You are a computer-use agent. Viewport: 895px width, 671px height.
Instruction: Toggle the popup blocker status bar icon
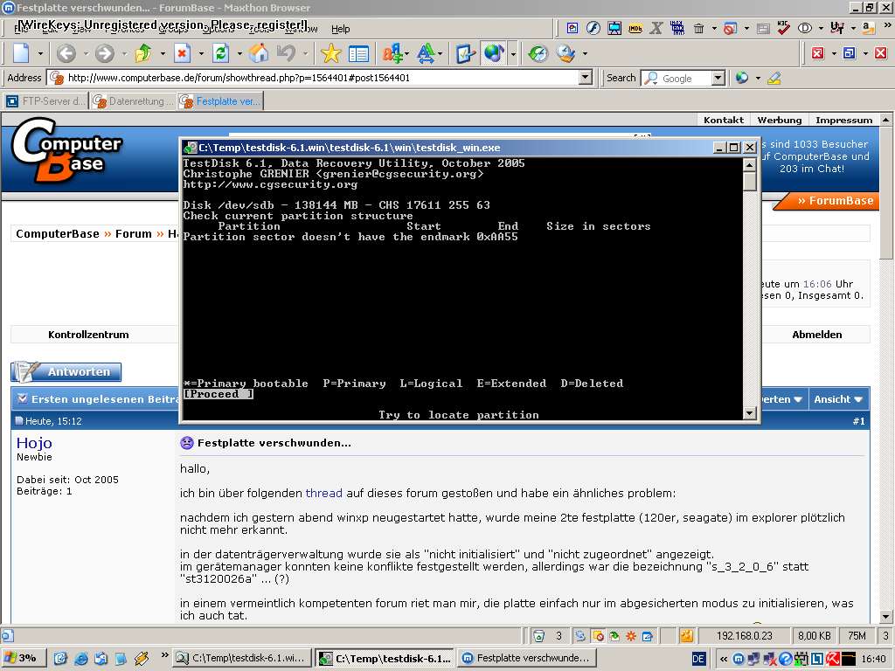coord(598,636)
